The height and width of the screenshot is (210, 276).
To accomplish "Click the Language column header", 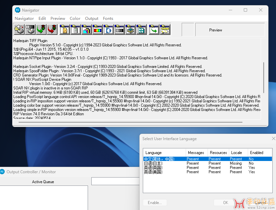I will point(165,153).
